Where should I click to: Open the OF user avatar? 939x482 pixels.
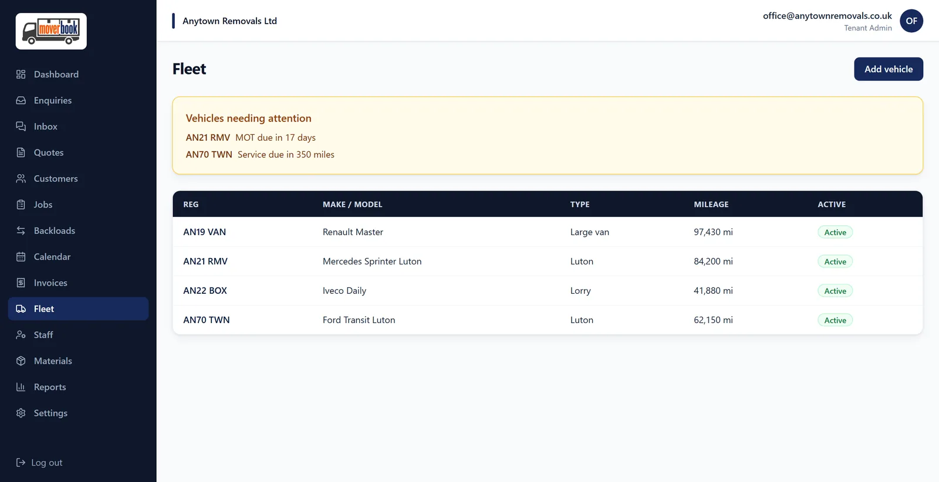point(911,21)
